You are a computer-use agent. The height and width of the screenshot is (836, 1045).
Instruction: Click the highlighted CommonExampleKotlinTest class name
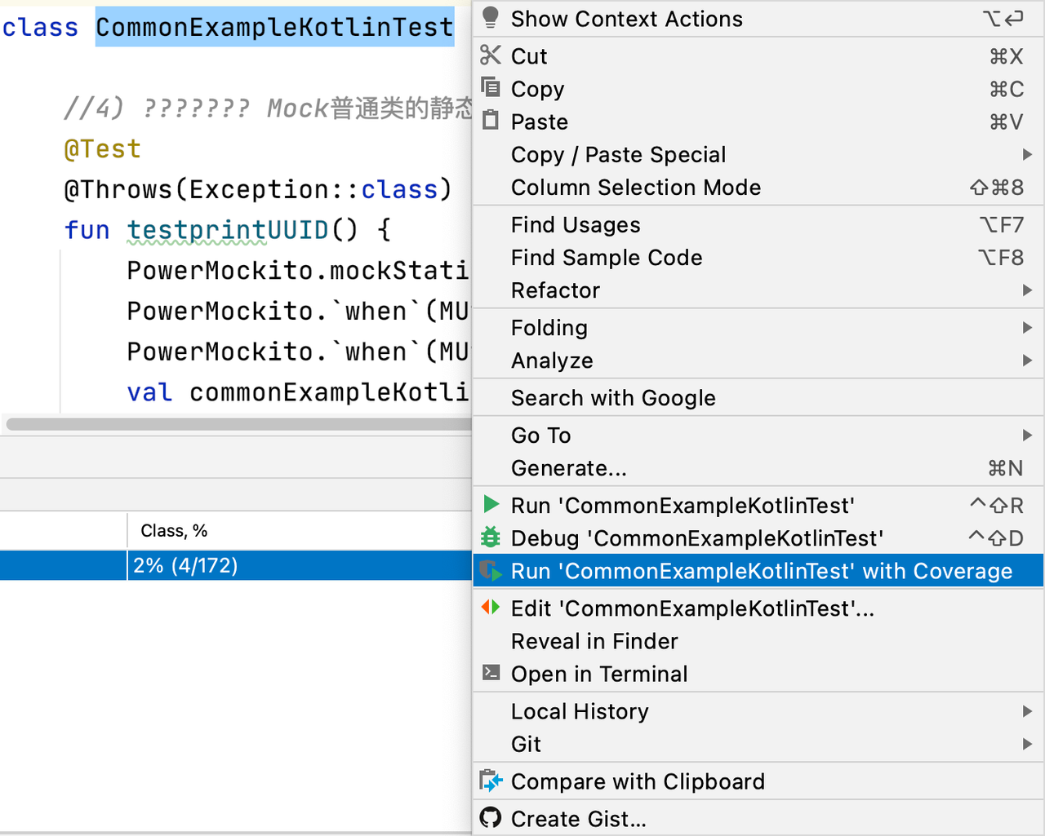(x=274, y=27)
